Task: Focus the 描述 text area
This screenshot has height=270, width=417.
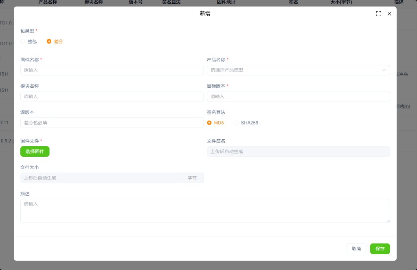Action: (x=205, y=211)
